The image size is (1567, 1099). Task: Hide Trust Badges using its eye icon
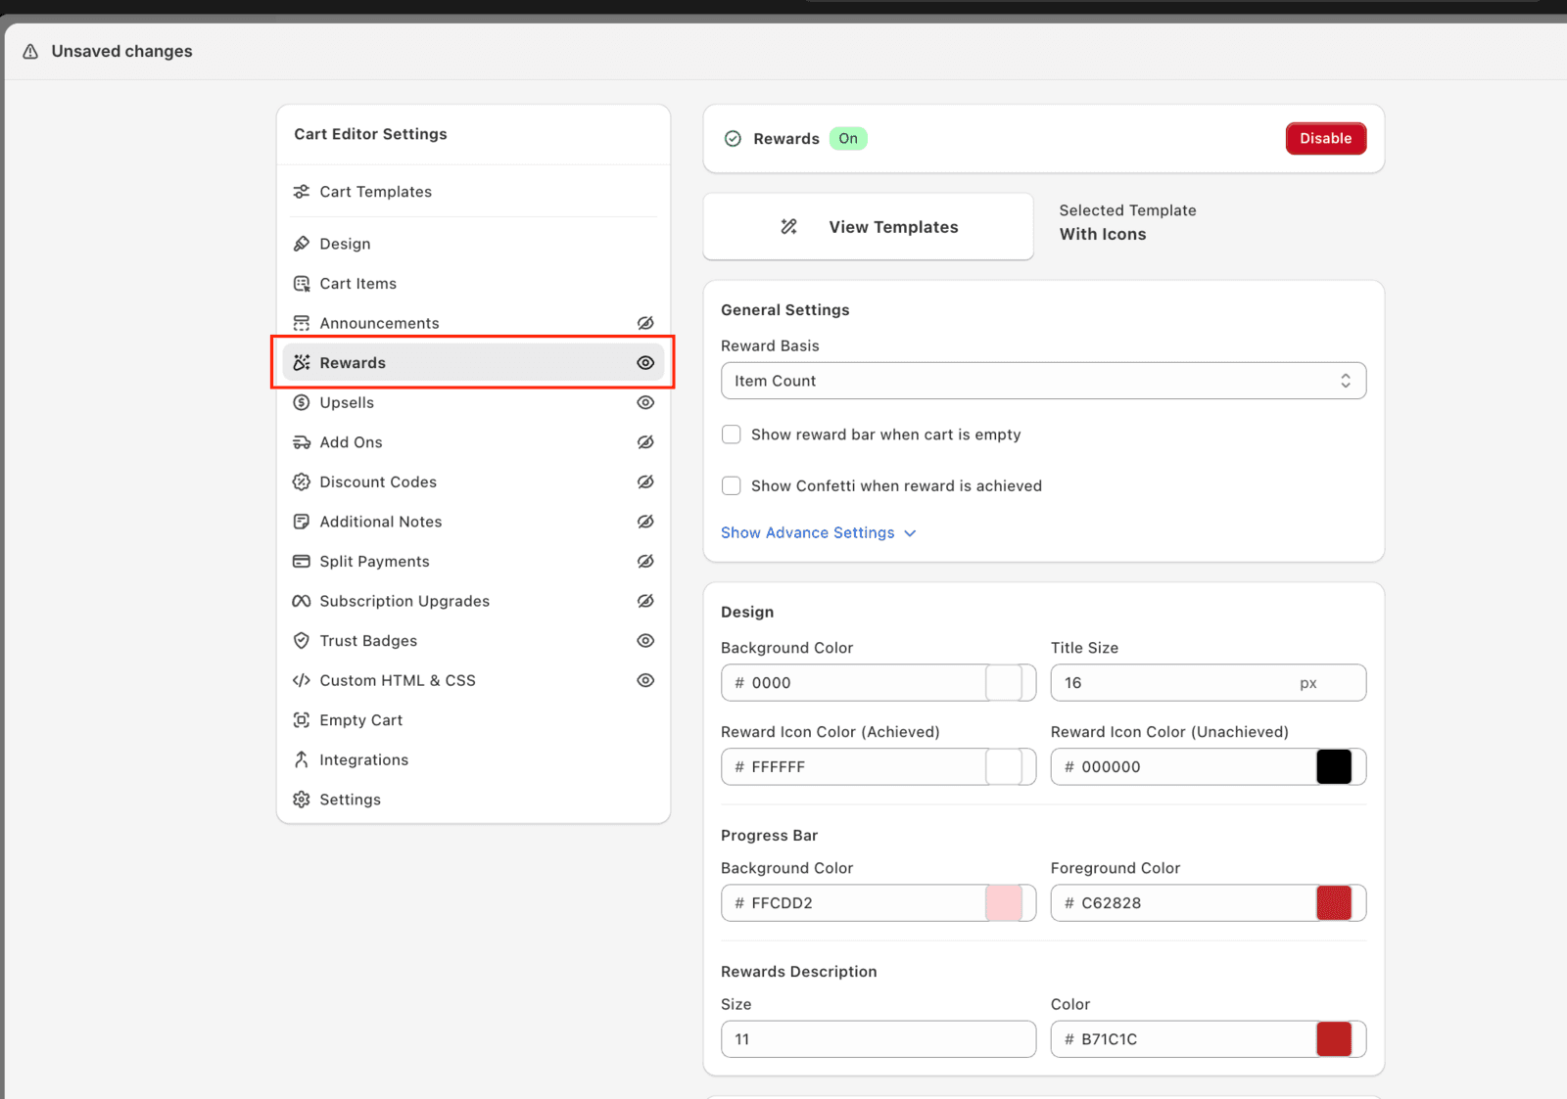click(x=645, y=641)
